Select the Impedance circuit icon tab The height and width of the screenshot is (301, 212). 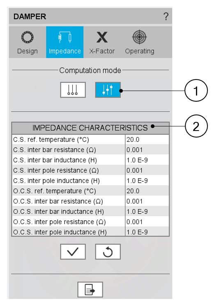point(65,42)
